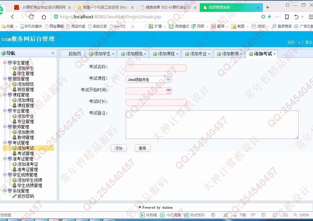The height and width of the screenshot is (221, 313).
Task: Click the 截图 screenshot tool
Action: [x=238, y=26]
